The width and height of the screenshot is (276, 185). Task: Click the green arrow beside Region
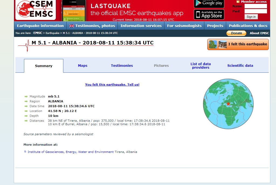26,101
